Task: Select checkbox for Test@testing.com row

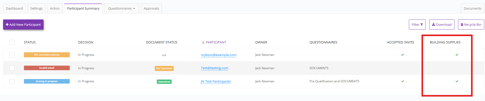Action: (x=12, y=68)
